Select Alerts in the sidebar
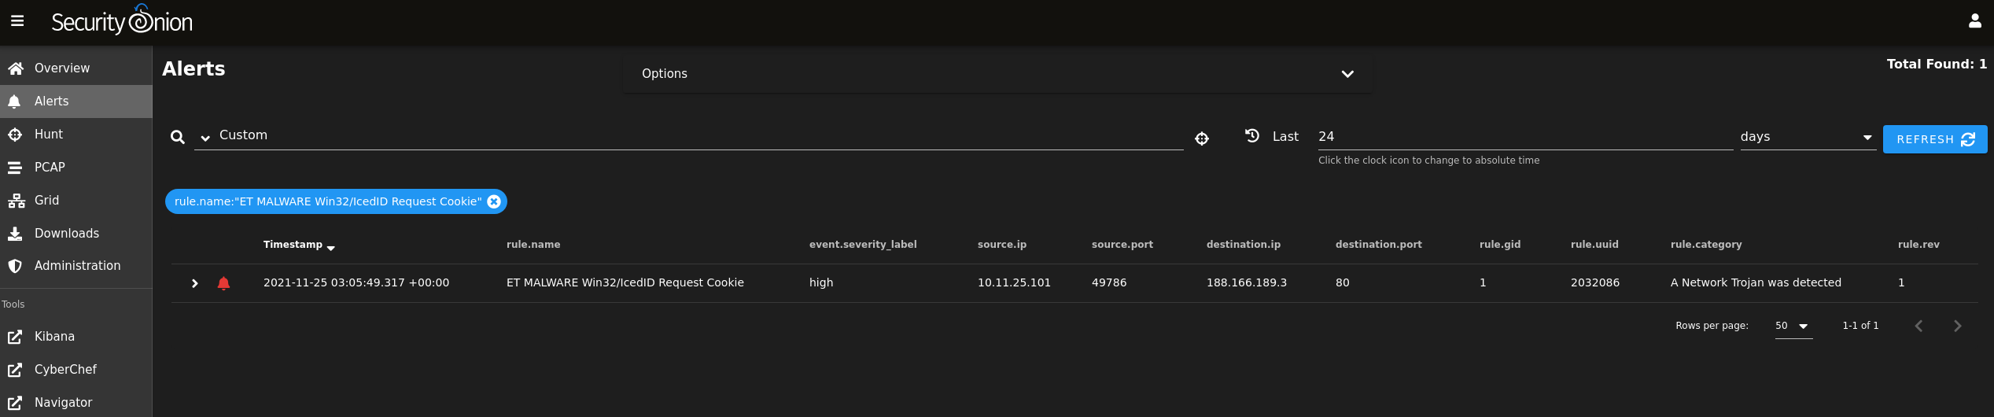The width and height of the screenshot is (1994, 417). [76, 101]
